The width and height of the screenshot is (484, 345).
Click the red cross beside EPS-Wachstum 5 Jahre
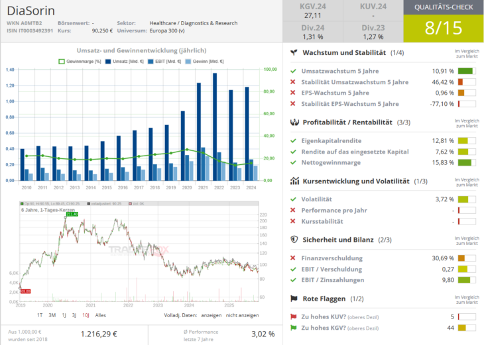coord(293,93)
